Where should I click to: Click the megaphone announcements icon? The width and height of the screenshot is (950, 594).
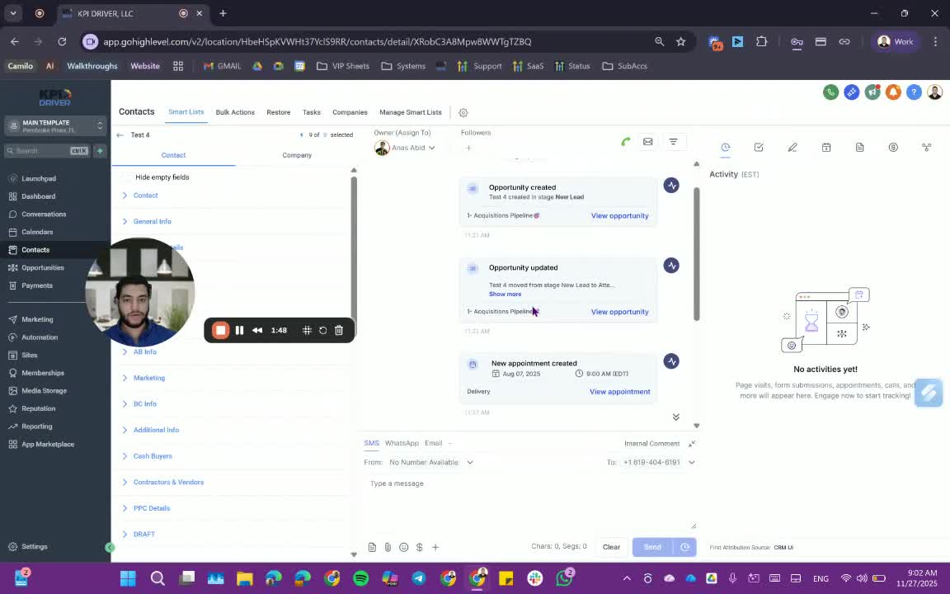click(x=872, y=92)
